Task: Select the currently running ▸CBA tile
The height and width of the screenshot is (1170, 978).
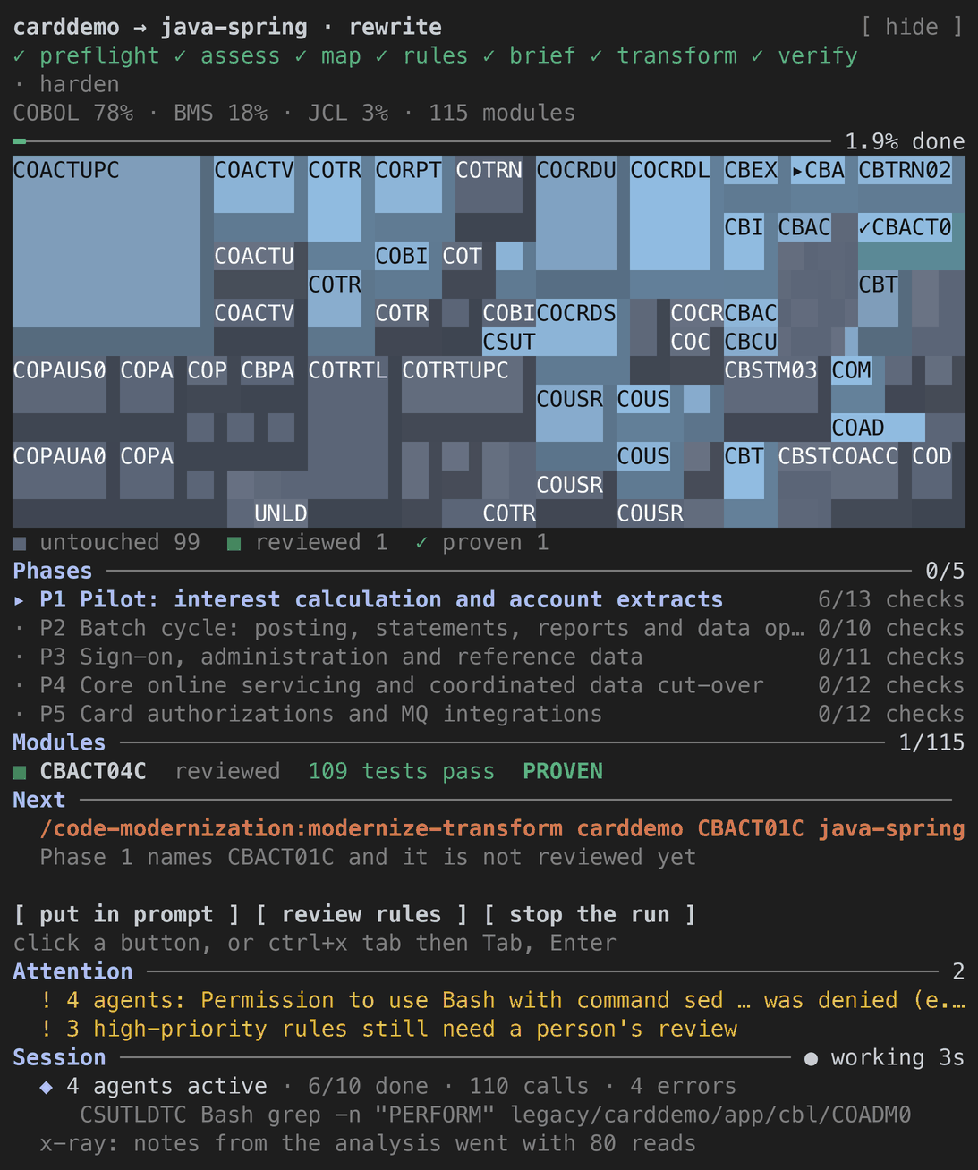Action: 818,170
